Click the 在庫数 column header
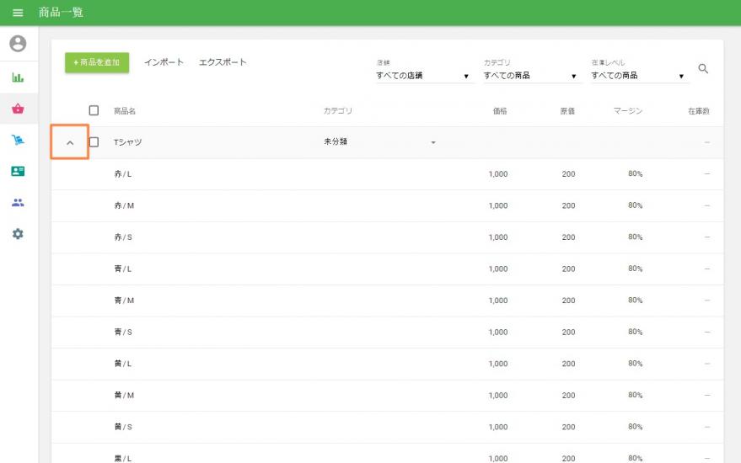Screen dimensions: 741x463 (x=699, y=111)
